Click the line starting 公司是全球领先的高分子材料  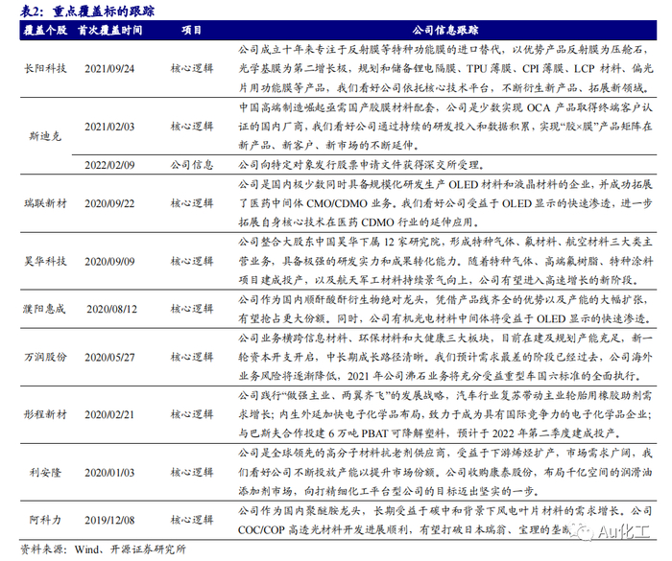pos(445,453)
